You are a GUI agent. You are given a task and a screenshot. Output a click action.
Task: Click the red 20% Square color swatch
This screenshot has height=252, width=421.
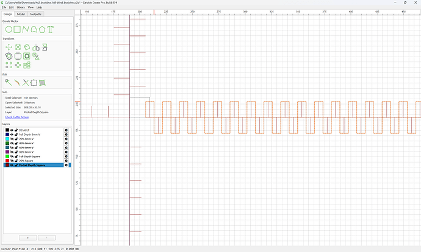coord(7,161)
